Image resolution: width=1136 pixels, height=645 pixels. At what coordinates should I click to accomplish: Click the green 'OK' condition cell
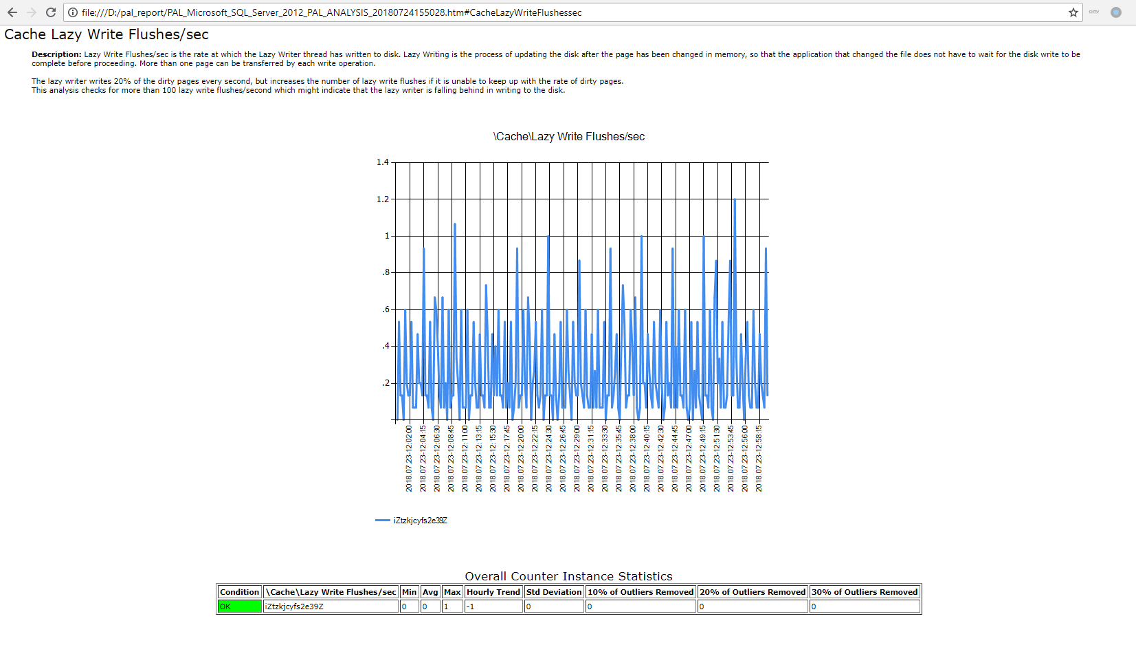click(240, 606)
